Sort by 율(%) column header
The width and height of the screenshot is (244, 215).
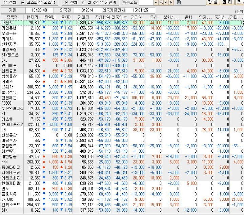pyautogui.click(x=66, y=17)
